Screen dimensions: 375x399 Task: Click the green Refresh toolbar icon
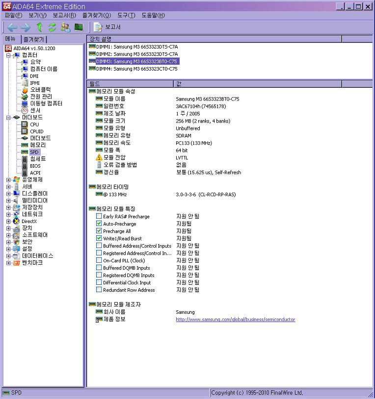[52, 27]
